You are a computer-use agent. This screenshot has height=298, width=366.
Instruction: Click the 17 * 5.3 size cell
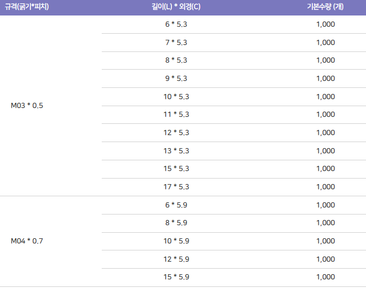176,187
